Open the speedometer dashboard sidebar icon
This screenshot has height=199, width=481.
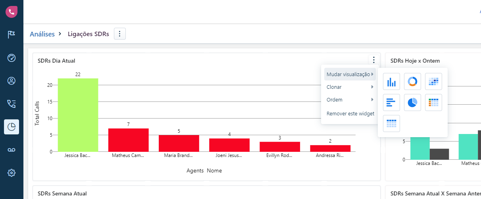(x=12, y=58)
